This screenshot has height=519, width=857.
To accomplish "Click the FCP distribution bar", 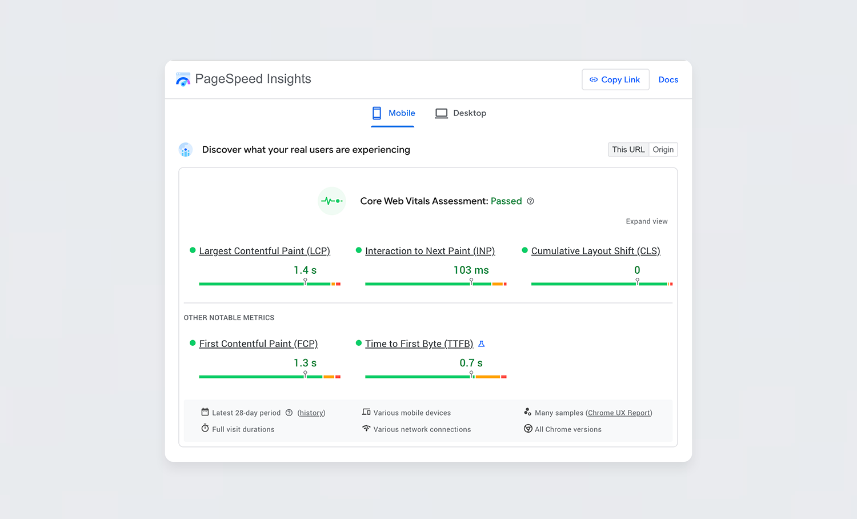I will (270, 377).
